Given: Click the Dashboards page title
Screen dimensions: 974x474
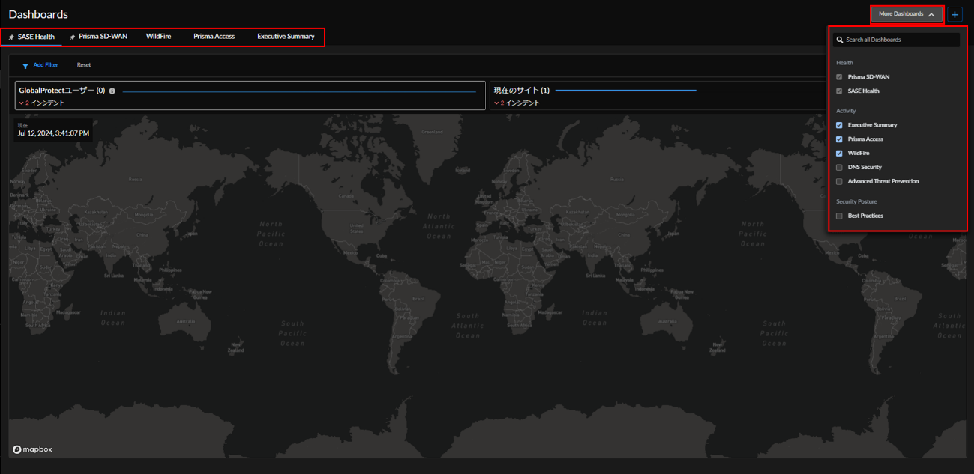Looking at the screenshot, I should [x=38, y=15].
